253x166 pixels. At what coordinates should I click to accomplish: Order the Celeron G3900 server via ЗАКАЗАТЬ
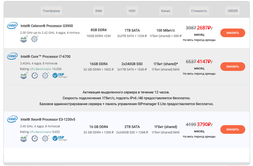[x=233, y=33]
